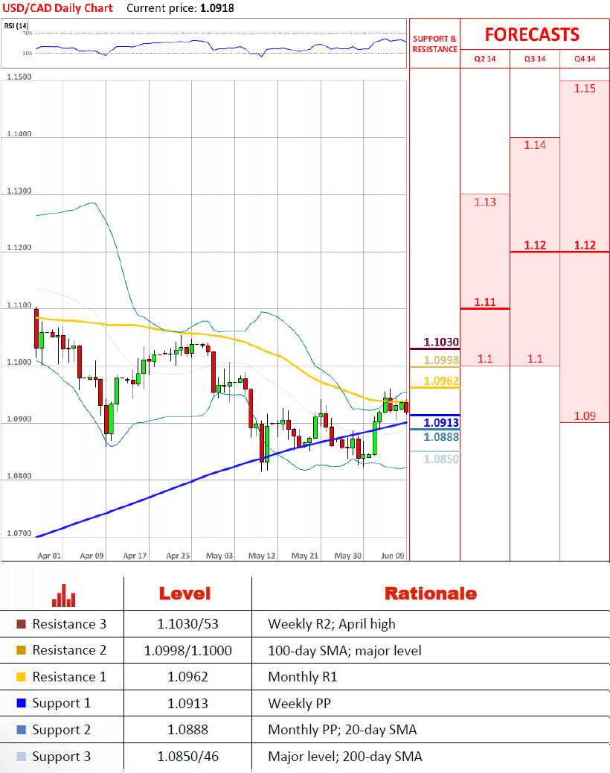The image size is (610, 773).
Task: Click the Support 1 row label
Action: 62,704
